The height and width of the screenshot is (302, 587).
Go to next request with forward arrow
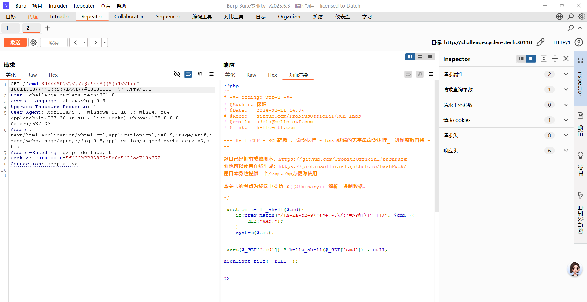click(95, 42)
